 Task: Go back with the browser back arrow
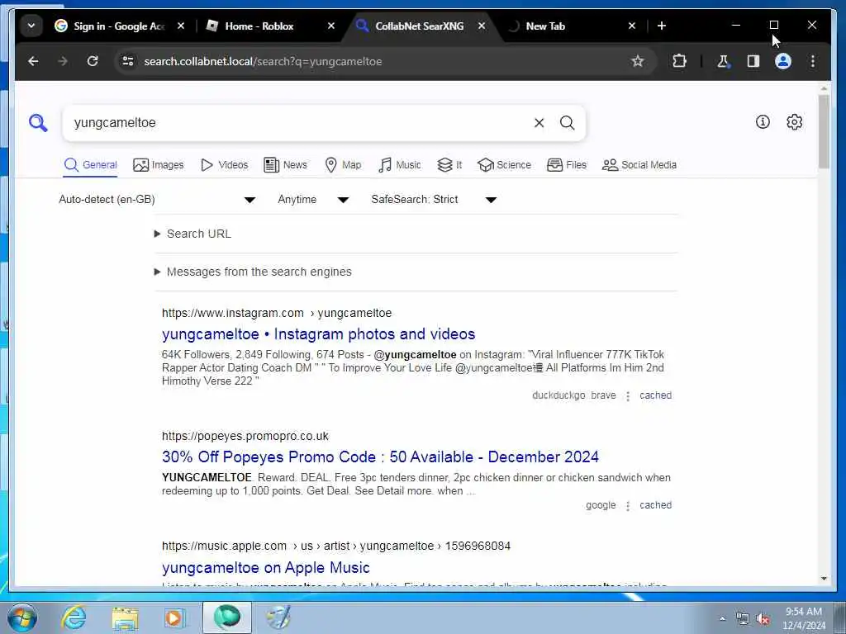(33, 61)
